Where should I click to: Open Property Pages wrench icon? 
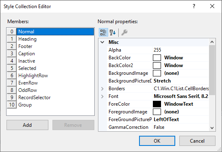click(124, 33)
